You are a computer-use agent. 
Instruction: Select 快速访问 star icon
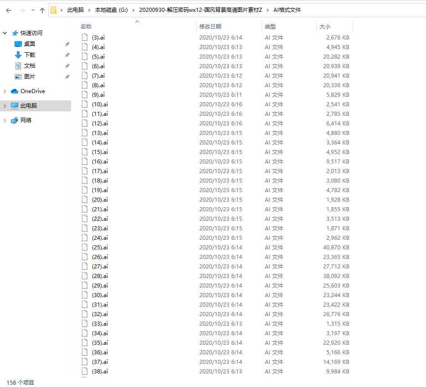click(15, 33)
